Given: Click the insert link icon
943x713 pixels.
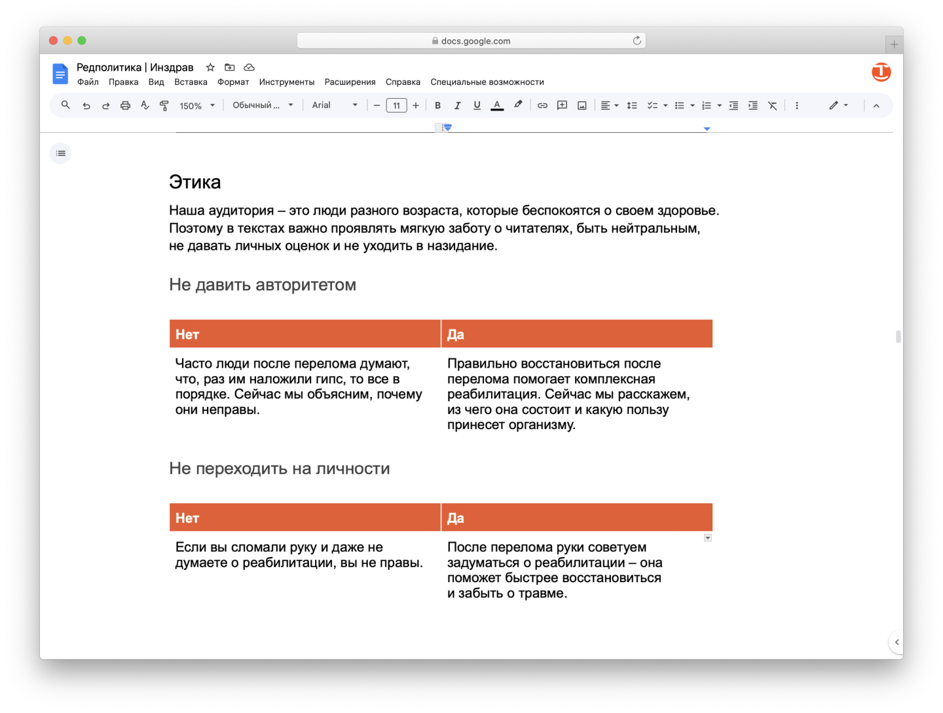Looking at the screenshot, I should click(x=542, y=105).
